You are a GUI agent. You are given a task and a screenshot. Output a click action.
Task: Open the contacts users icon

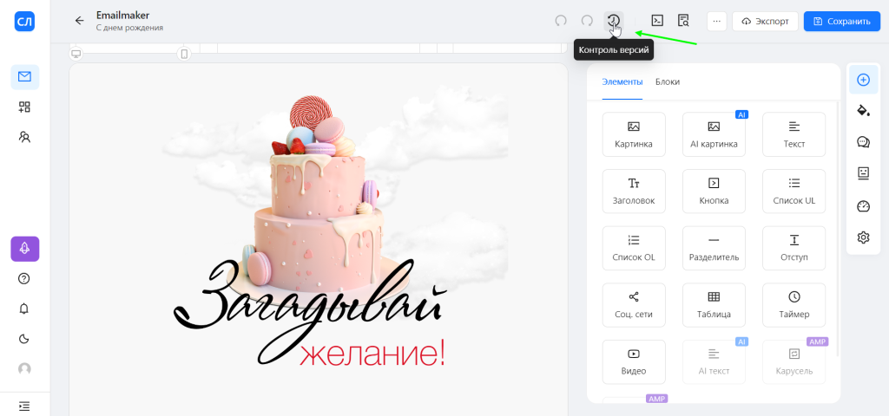click(x=24, y=136)
